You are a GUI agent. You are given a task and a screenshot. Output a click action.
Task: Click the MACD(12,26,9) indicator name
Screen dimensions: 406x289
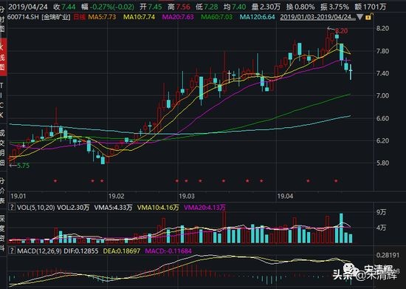[x=39, y=251]
